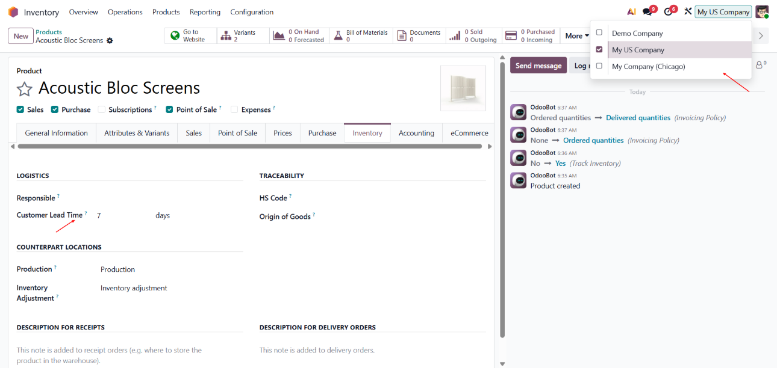Open the debug tools wrench icon
Screen dimensions: 777x368
click(687, 11)
